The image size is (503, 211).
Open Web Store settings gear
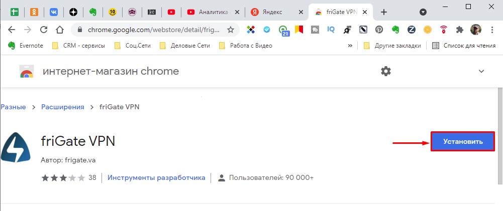386,71
